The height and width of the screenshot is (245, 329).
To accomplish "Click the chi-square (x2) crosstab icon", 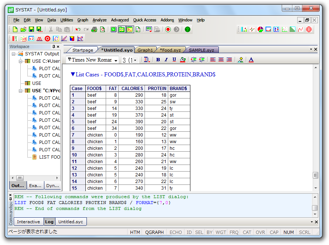I will tap(23, 38).
